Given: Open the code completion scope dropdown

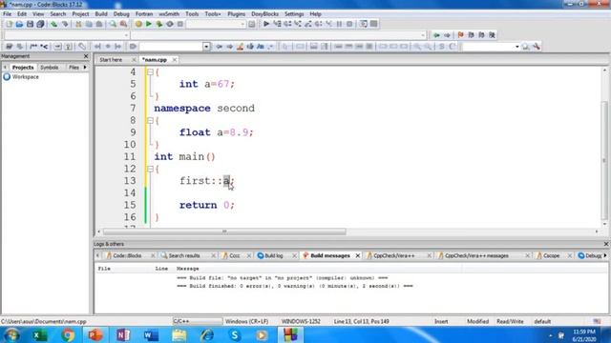Looking at the screenshot, I should point(126,35).
